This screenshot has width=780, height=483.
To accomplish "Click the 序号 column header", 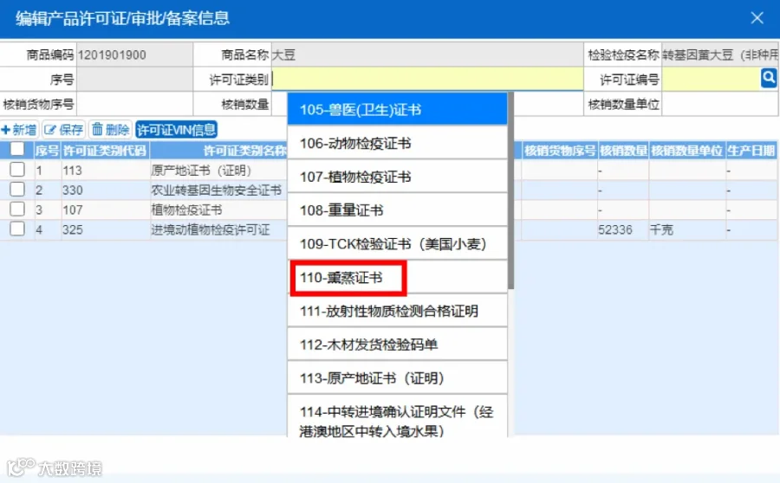I will click(48, 151).
